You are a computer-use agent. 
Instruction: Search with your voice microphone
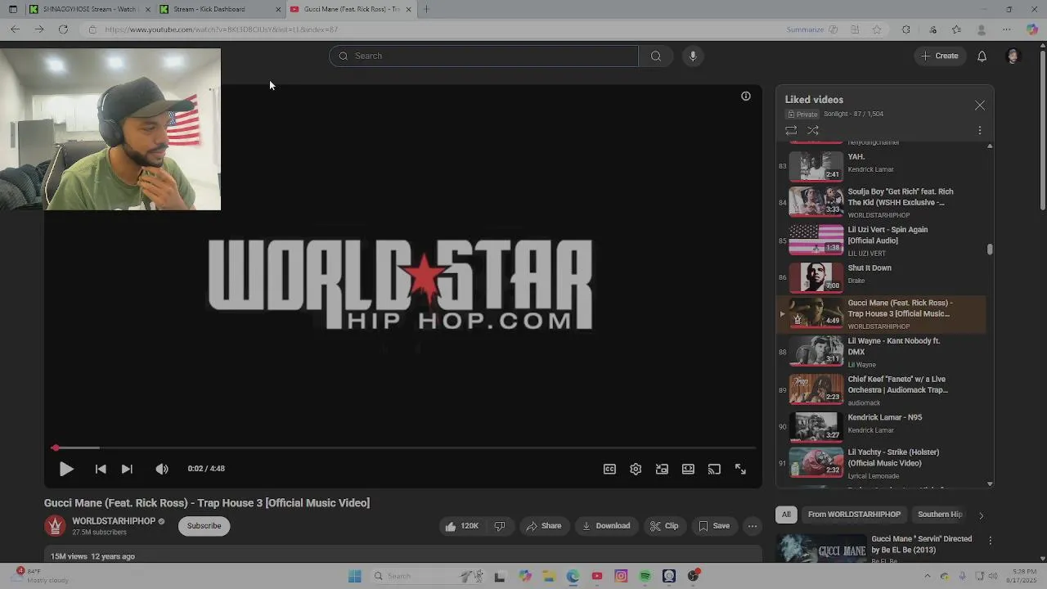693,56
